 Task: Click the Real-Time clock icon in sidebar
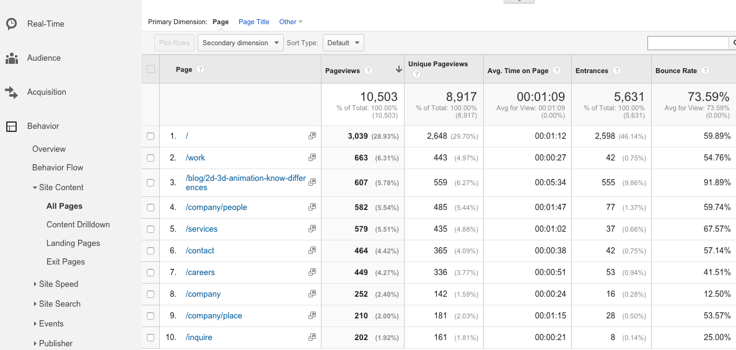[x=11, y=24]
